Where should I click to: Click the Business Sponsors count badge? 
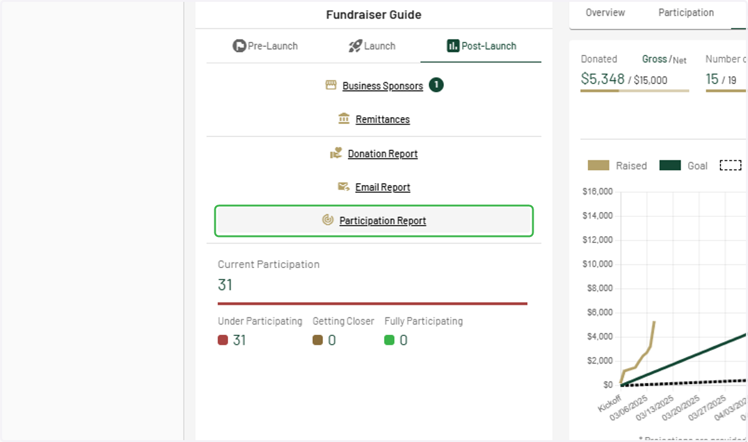coord(436,85)
